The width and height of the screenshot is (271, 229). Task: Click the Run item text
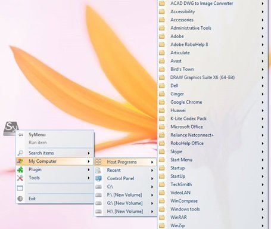click(38, 143)
